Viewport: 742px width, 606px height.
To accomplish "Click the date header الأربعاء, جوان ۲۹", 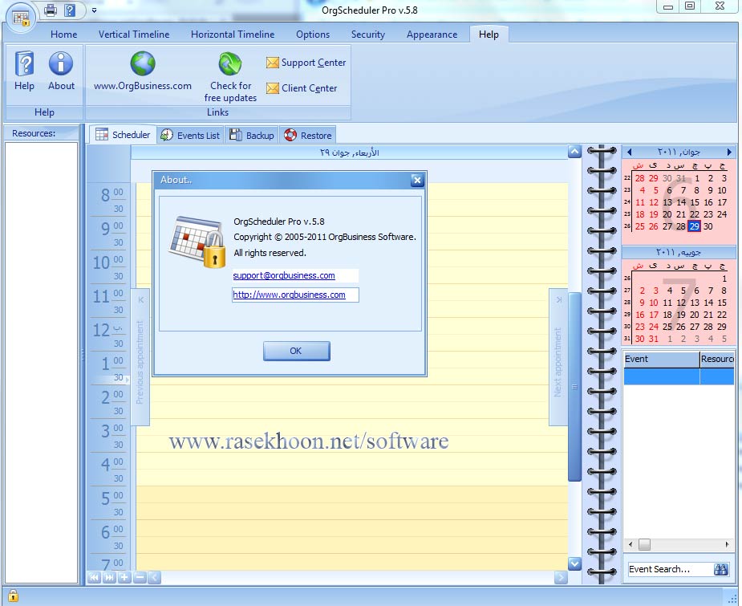I will tap(349, 153).
